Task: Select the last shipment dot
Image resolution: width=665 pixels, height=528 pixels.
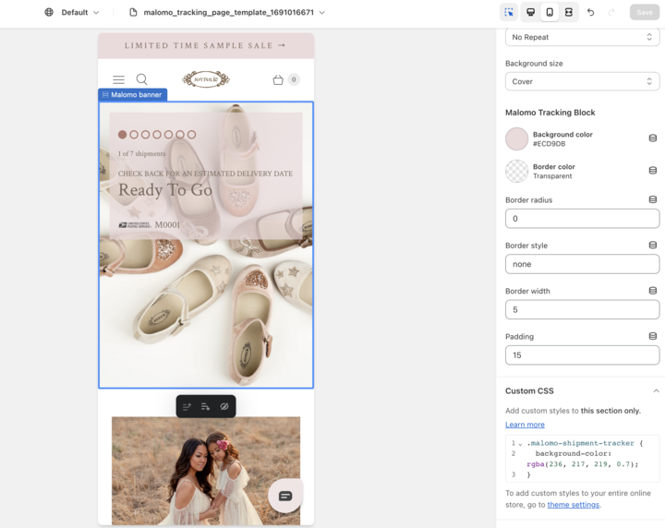Action: 192,135
